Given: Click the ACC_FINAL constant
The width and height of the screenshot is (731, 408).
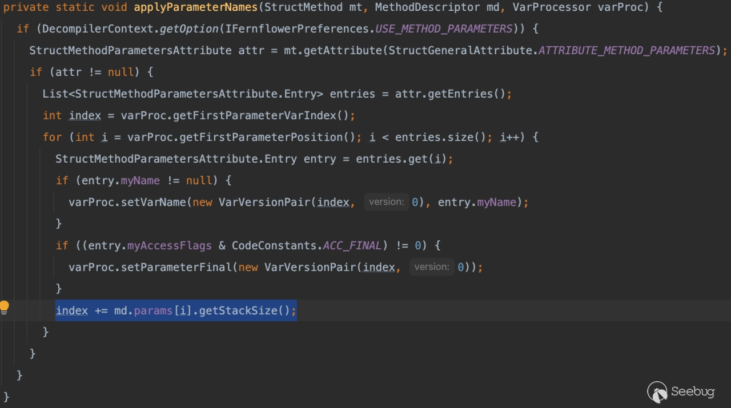Looking at the screenshot, I should click(x=352, y=245).
